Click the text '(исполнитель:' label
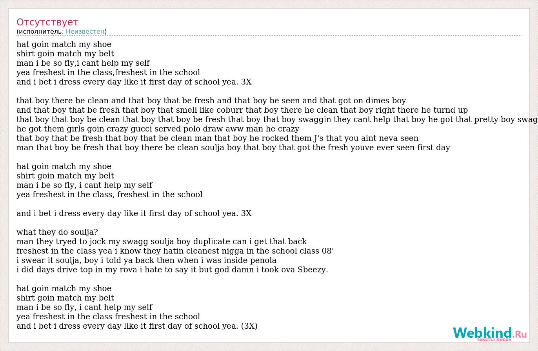The image size is (538, 351). coord(40,32)
